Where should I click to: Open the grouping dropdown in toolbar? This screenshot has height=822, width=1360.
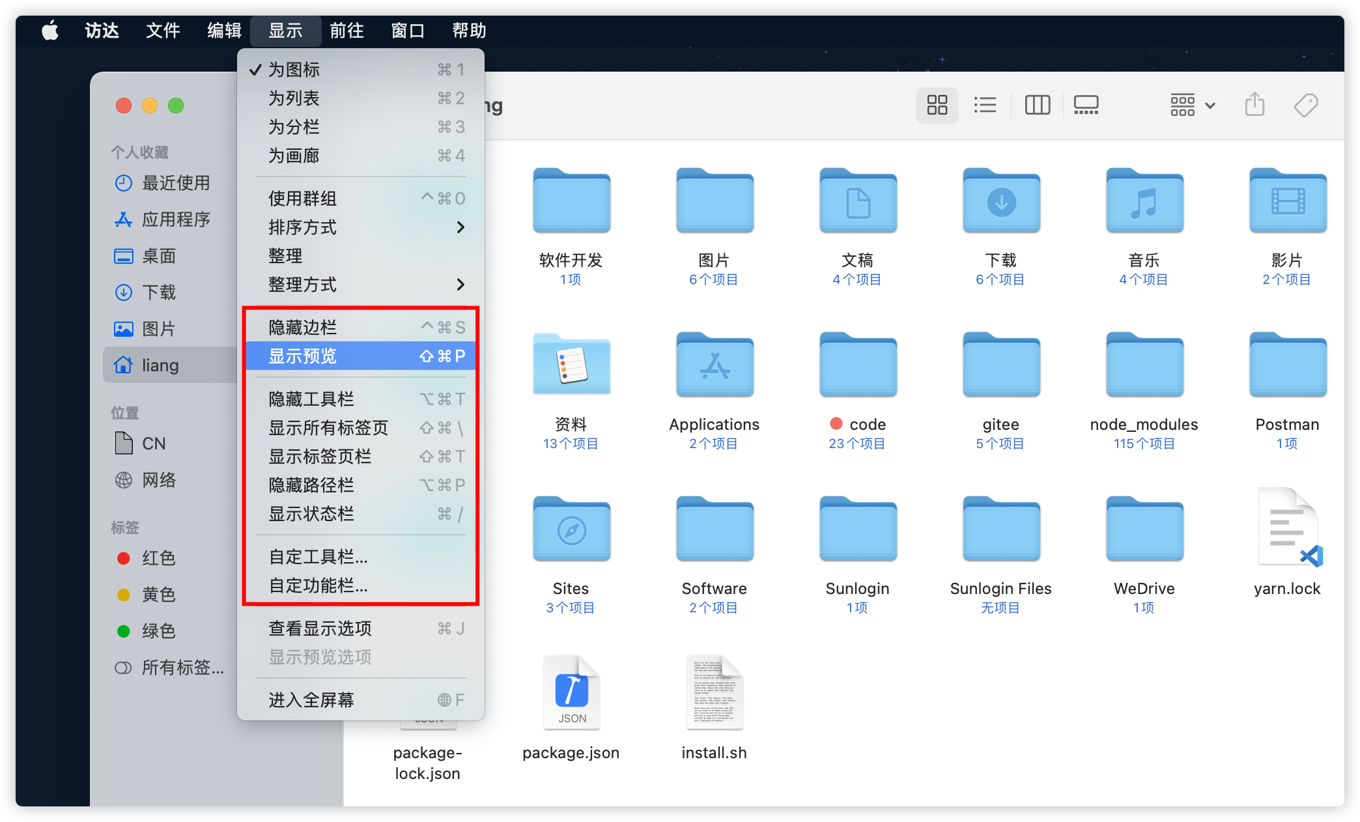tap(1192, 105)
